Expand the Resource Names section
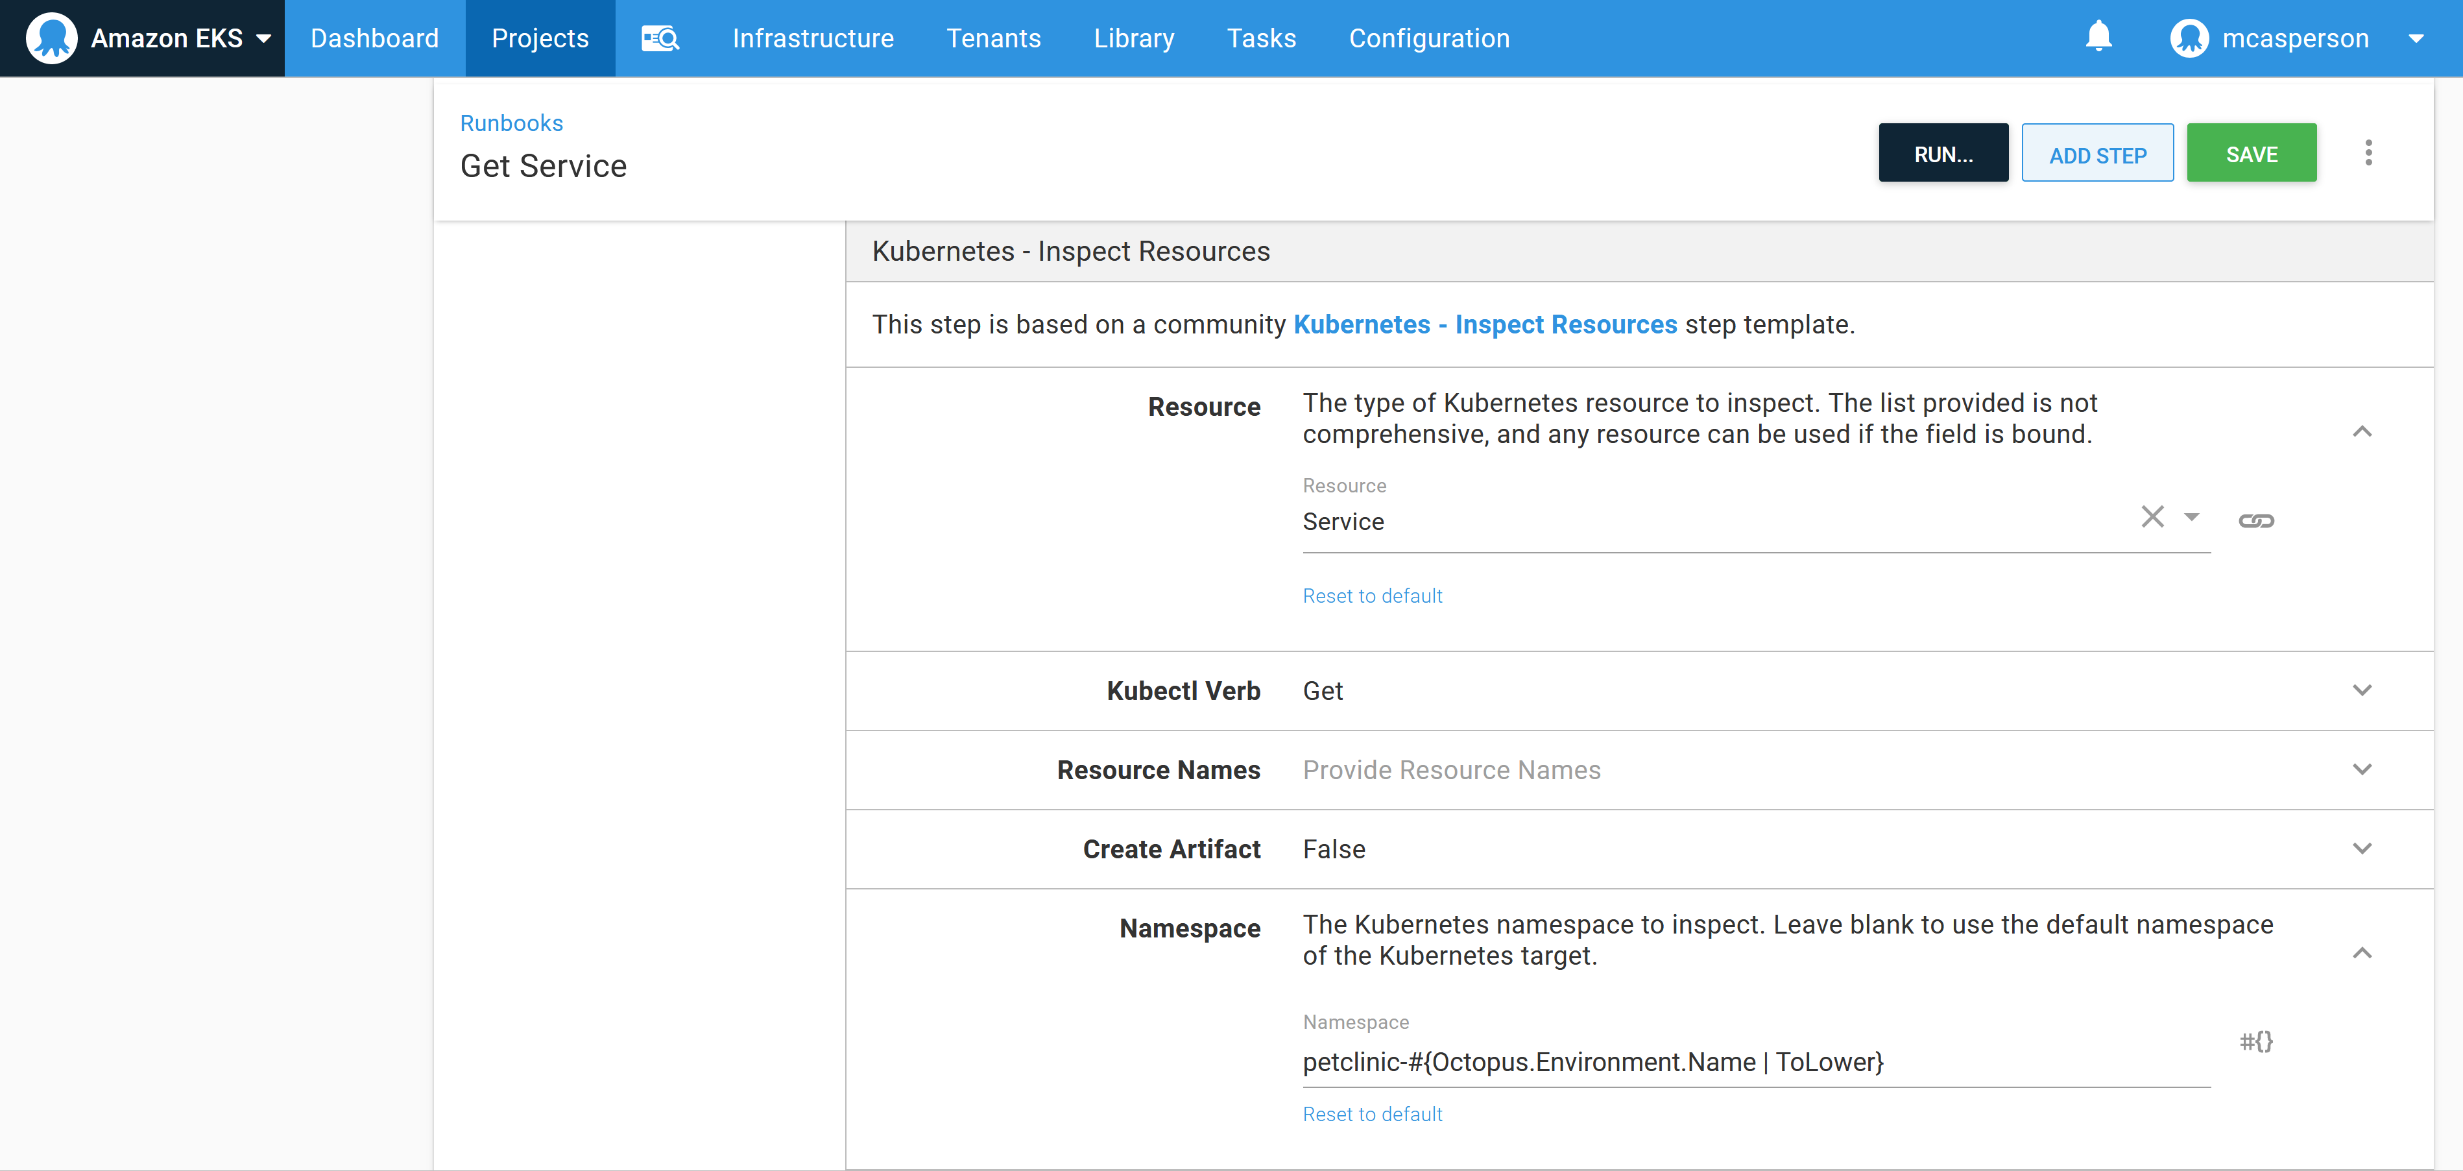This screenshot has width=2463, height=1171. pos(2362,769)
